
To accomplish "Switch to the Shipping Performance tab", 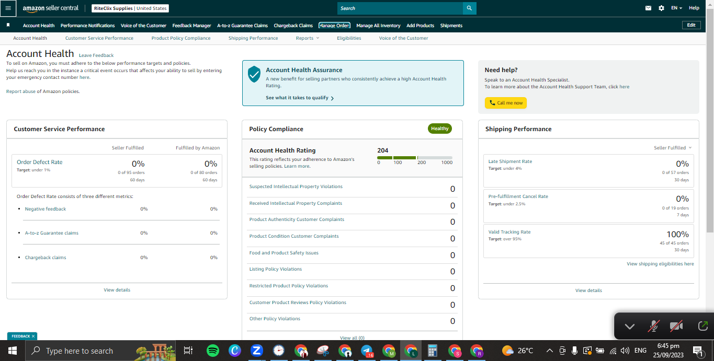I will coord(253,38).
